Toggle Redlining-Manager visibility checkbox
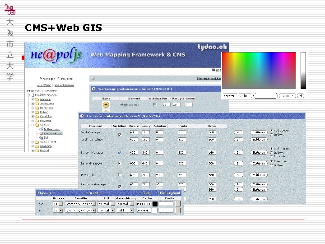This screenshot has width=325, height=244. 120,187
